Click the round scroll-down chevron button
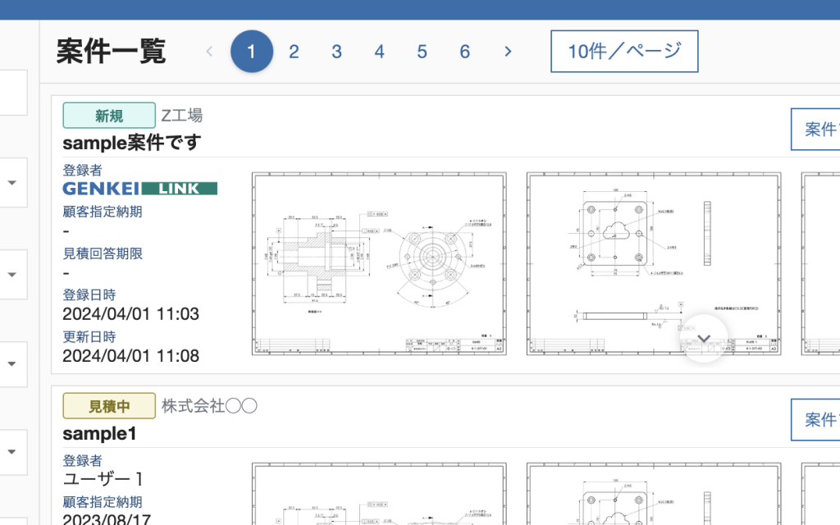840x525 pixels. point(704,339)
